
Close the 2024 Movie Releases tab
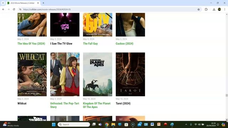pos(38,3)
